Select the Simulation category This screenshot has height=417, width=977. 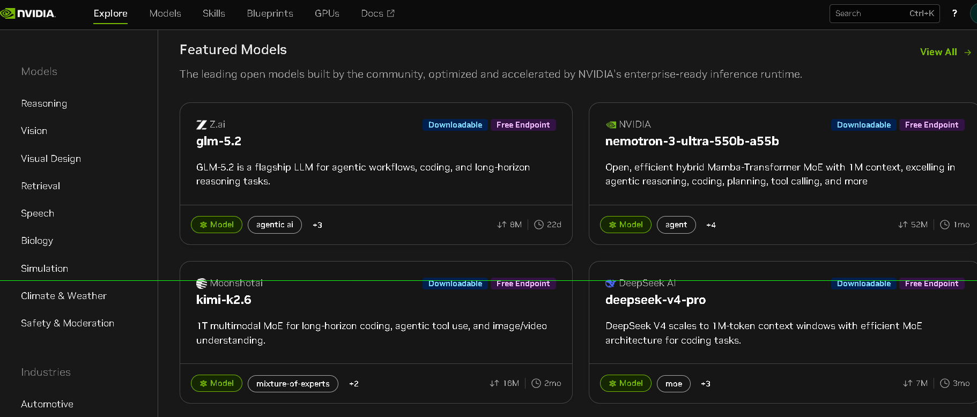[45, 269]
